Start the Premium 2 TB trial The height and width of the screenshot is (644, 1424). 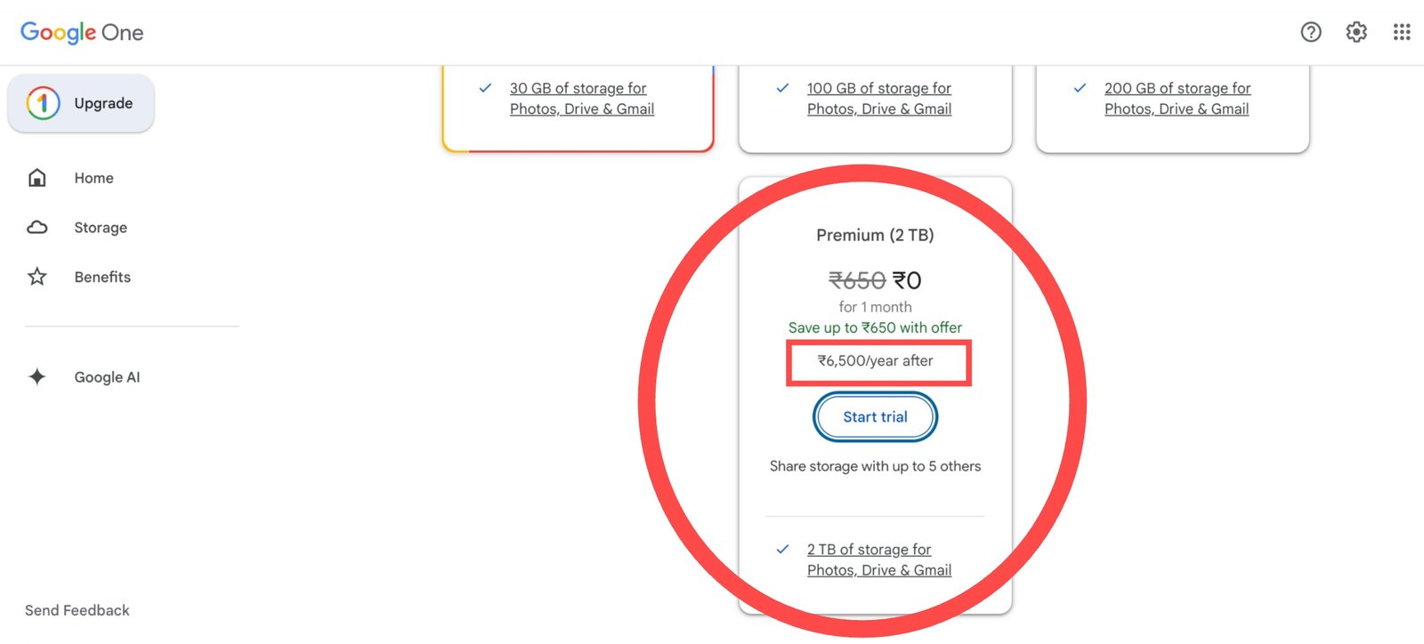coord(875,417)
